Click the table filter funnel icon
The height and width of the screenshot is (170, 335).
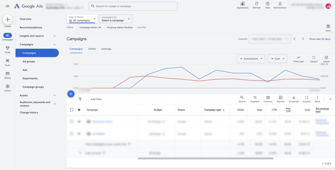point(80,99)
